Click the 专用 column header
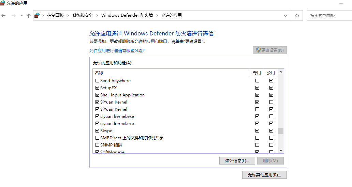Image resolution: width=352 pixels, height=187 pixels. coord(257,73)
